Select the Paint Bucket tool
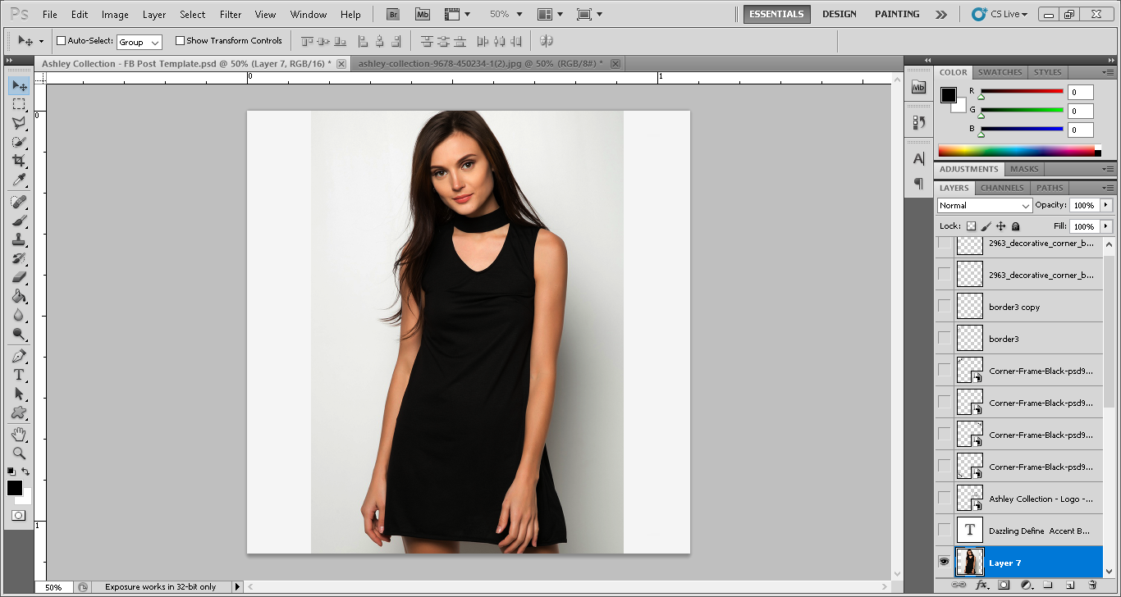Viewport: 1121px width, 597px height. coord(19,296)
